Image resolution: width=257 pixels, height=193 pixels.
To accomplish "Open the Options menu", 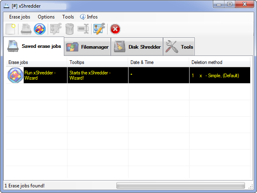I will 46,17.
